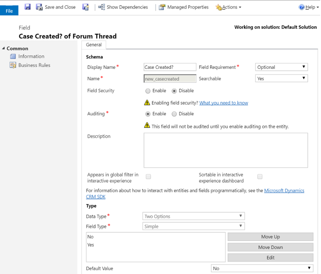Screen dimensions: 321x274
Task: Expand the Searchable dropdown
Action: (281, 79)
